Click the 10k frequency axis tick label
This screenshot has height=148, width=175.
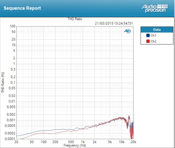click(x=122, y=142)
